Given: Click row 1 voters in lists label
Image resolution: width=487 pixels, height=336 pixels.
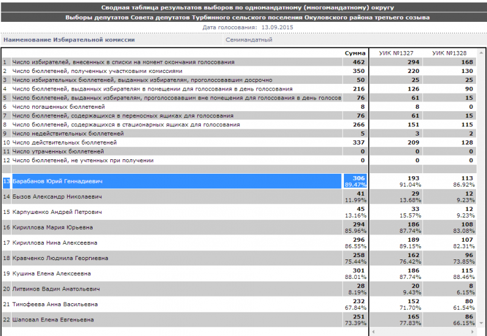Looking at the screenshot, I should [124, 62].
